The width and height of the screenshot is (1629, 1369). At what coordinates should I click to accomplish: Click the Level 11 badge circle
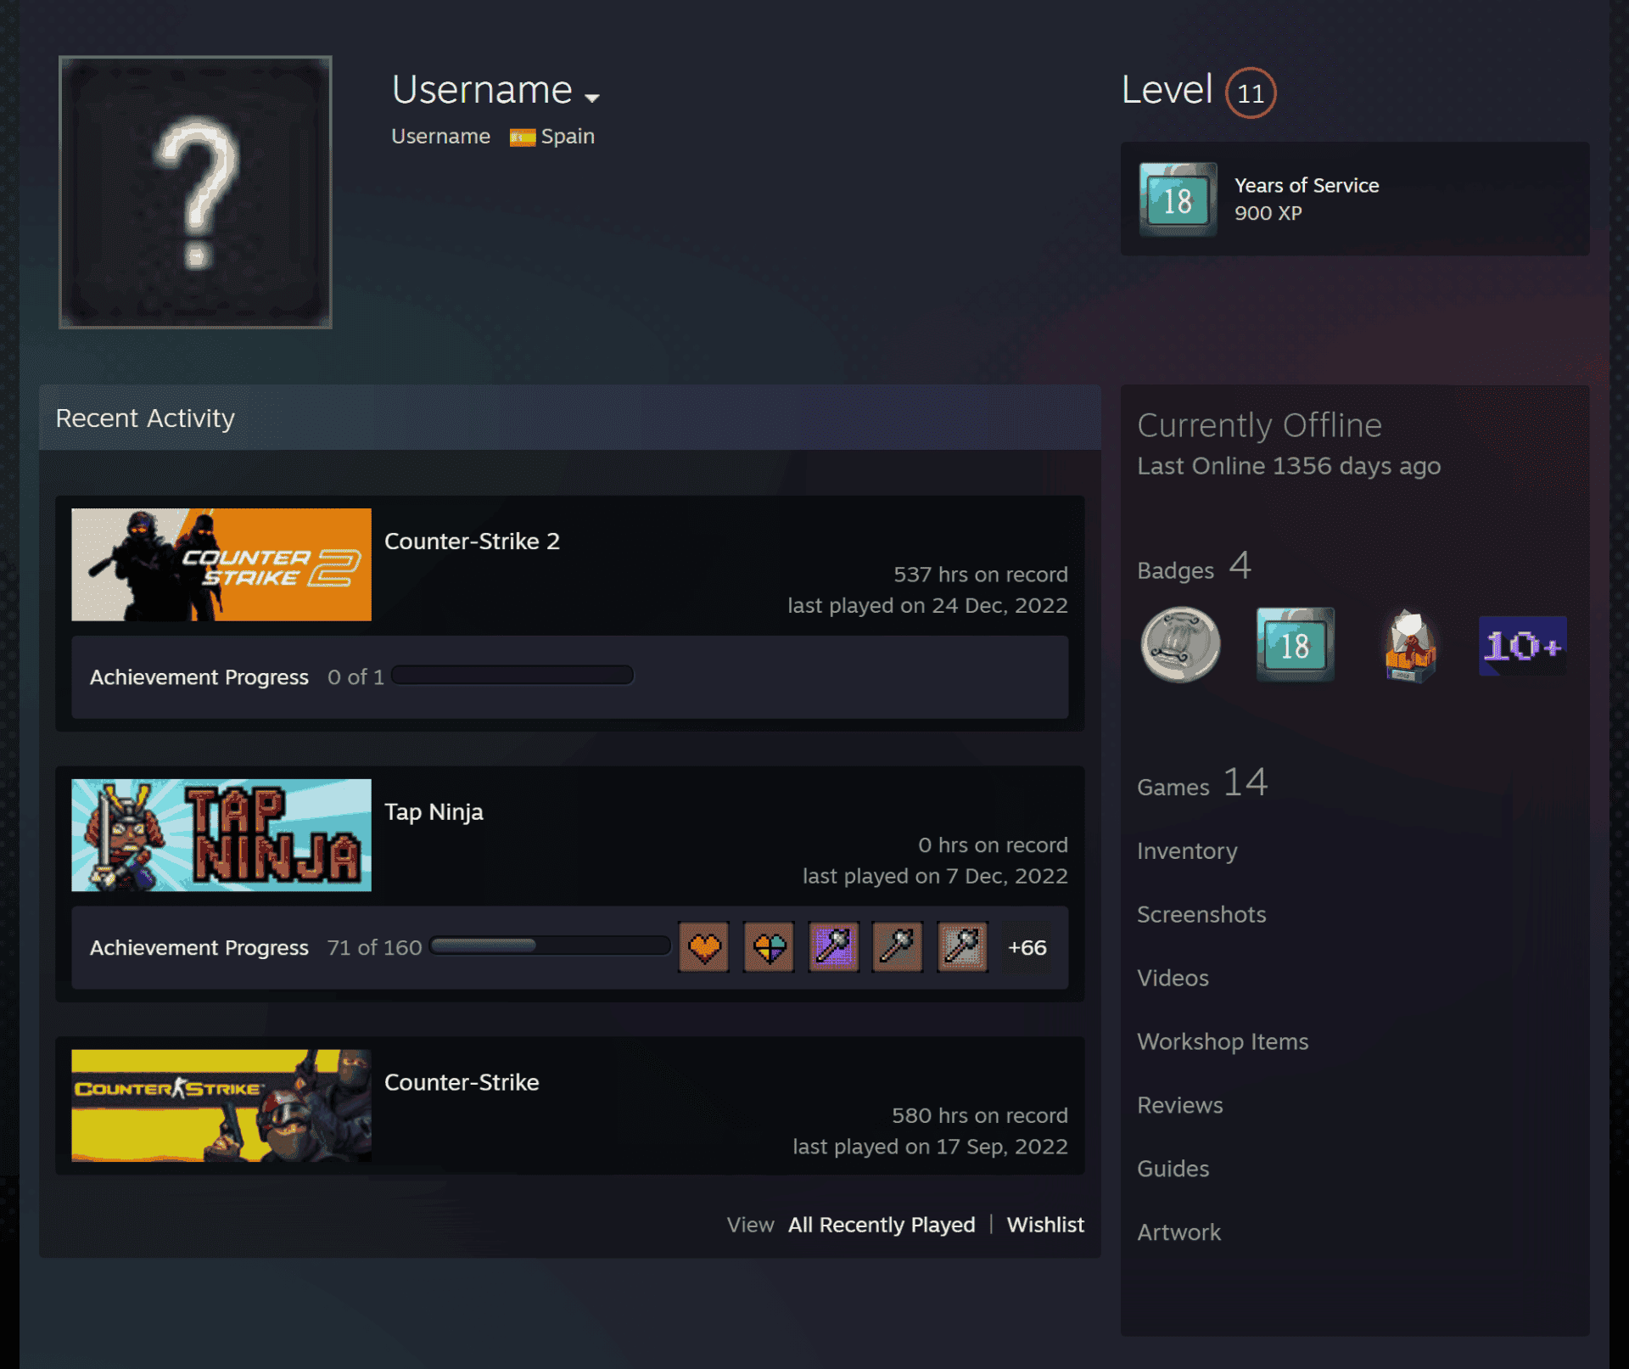[x=1250, y=93]
